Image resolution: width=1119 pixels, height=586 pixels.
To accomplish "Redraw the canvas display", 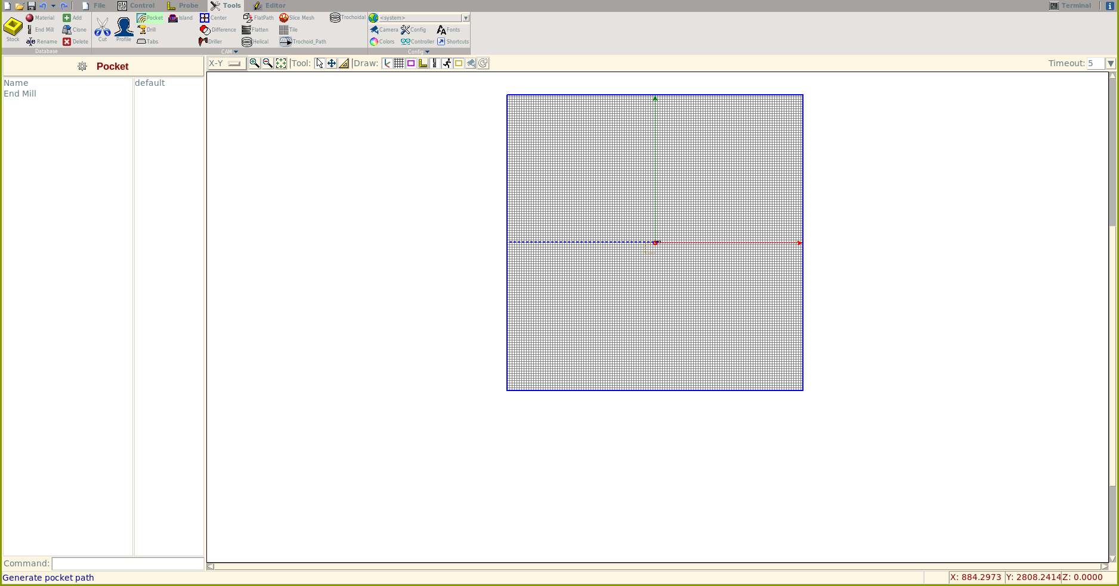I will click(x=483, y=63).
